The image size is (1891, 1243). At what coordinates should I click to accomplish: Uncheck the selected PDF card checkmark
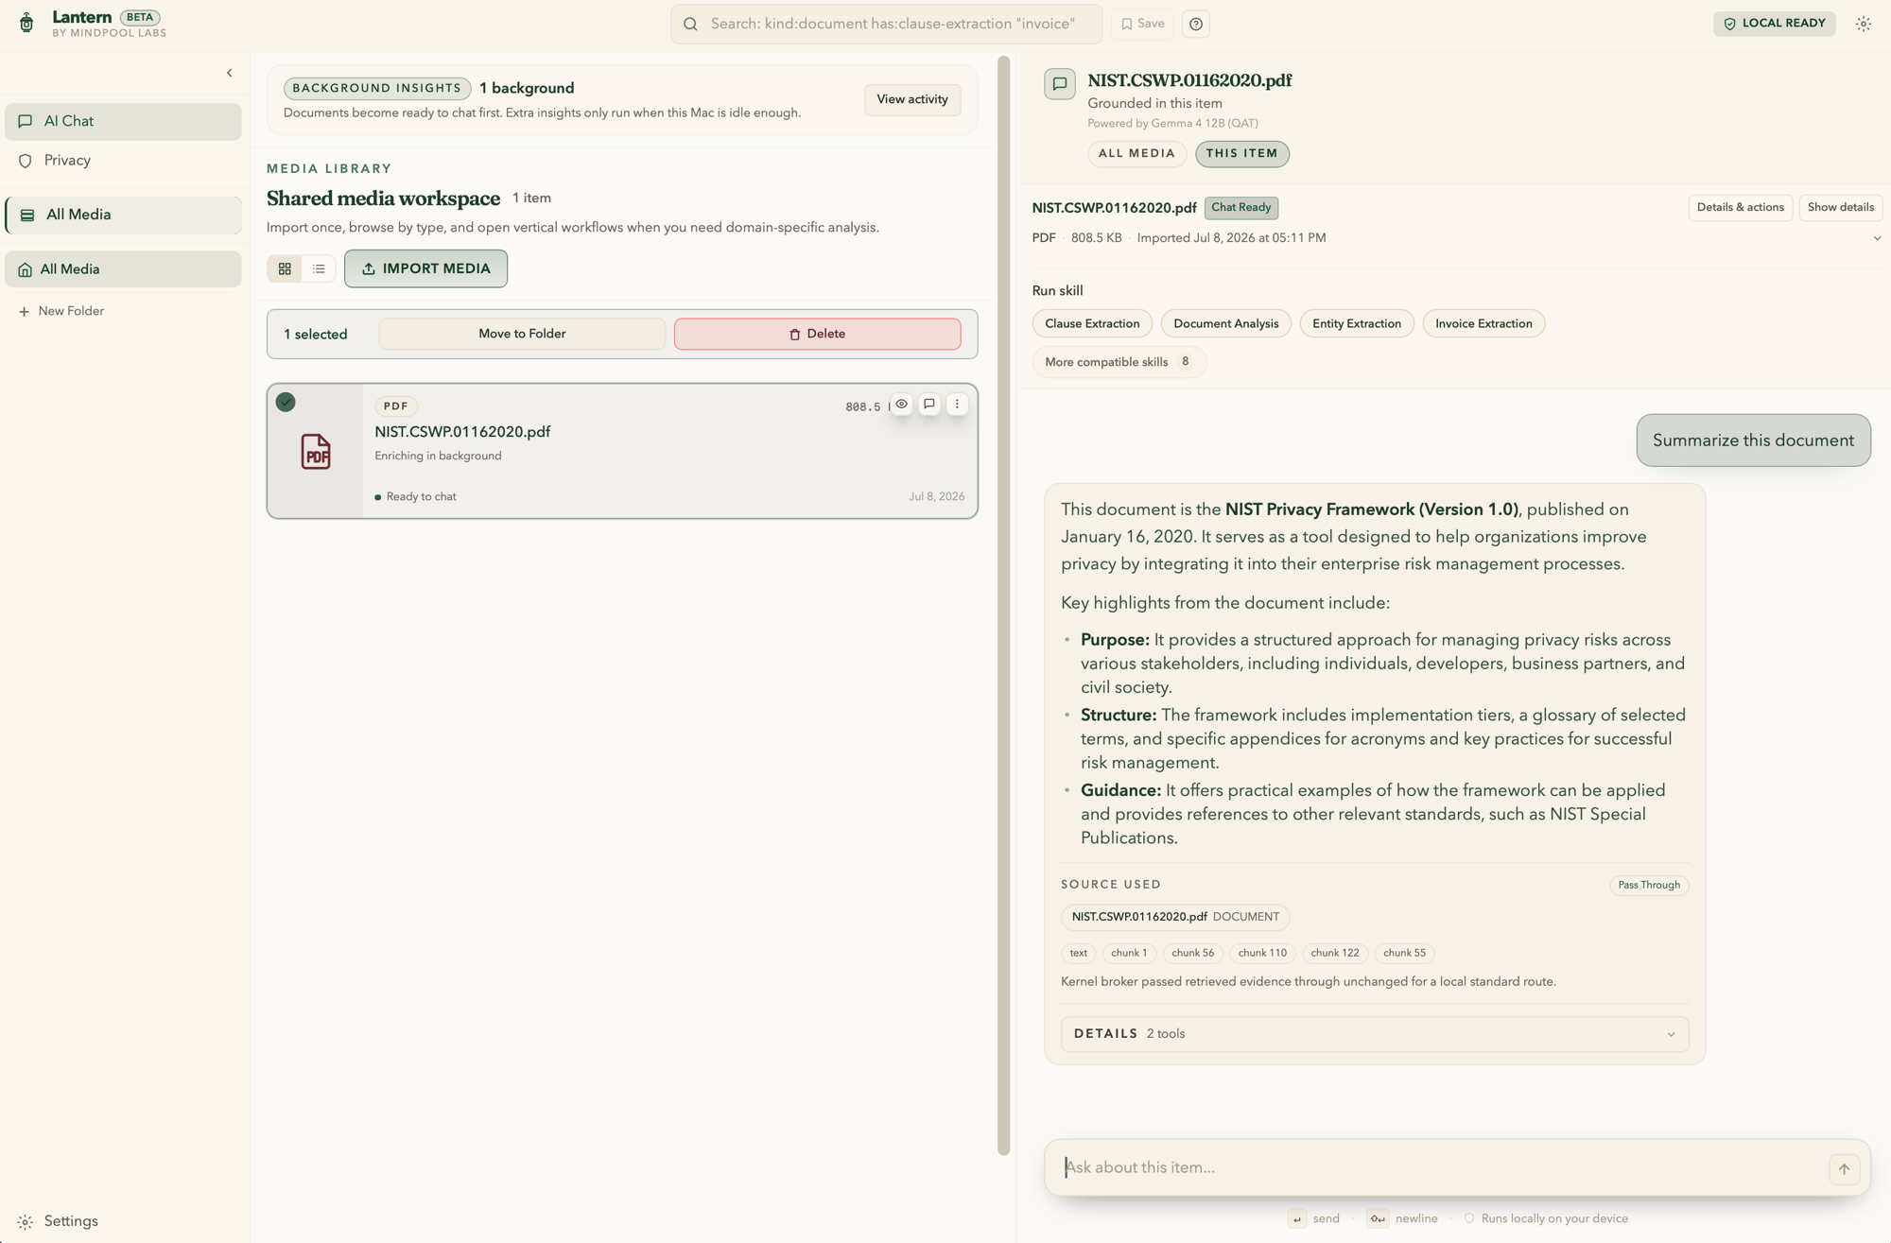tap(286, 403)
